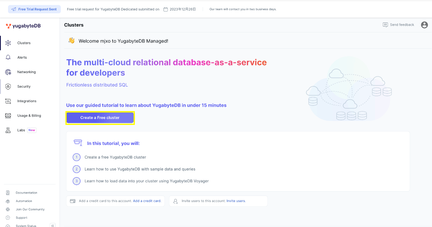Open the Integrations icon

8,101
